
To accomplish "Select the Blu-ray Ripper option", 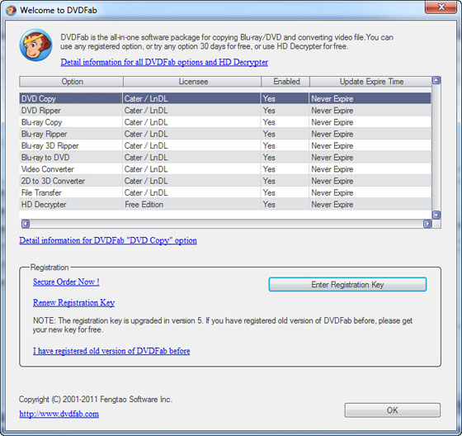I will (x=225, y=134).
